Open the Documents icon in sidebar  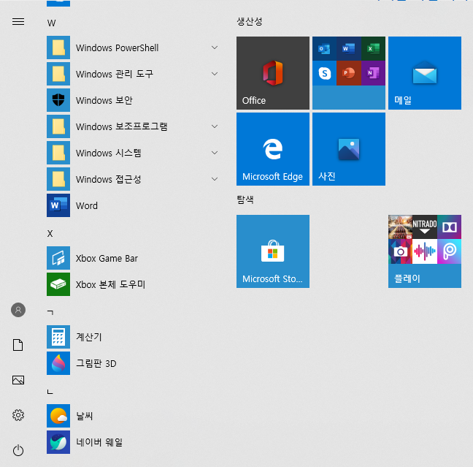pyautogui.click(x=18, y=345)
